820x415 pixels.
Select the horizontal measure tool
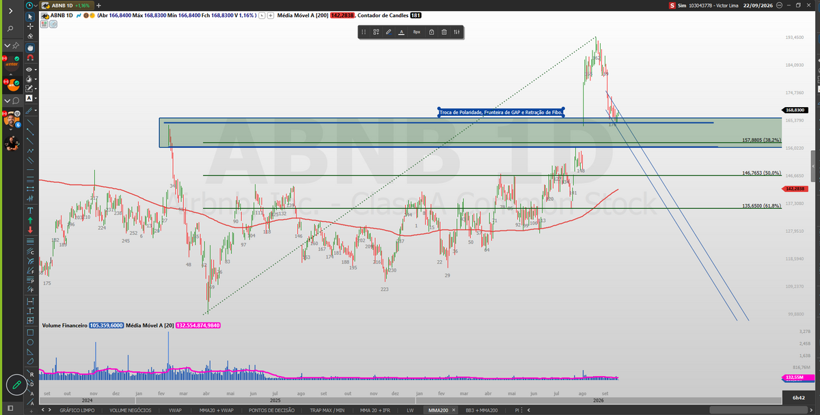pyautogui.click(x=30, y=301)
